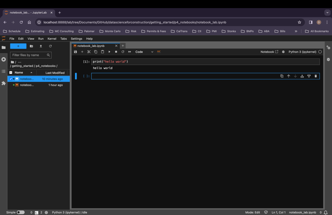Viewport: 332px width, 215px height.
Task: Cut the selected cell with scissors icon
Action: 89,52
